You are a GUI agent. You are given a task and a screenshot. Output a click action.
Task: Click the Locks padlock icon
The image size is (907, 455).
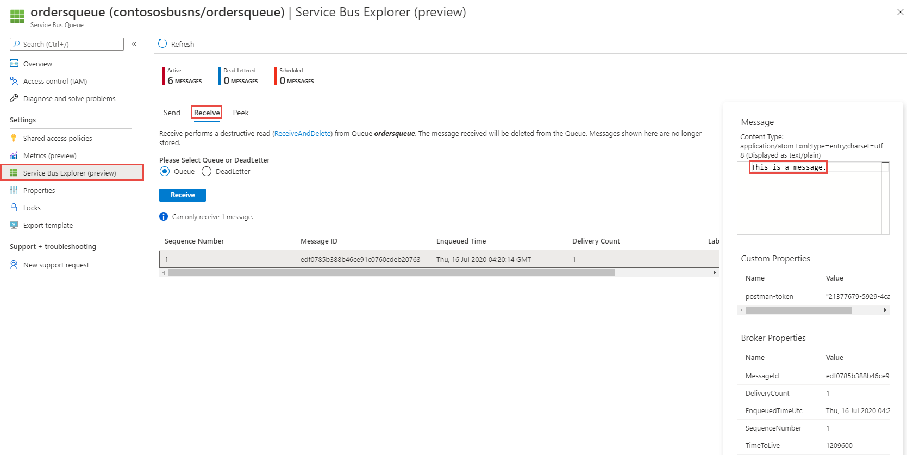(x=14, y=208)
